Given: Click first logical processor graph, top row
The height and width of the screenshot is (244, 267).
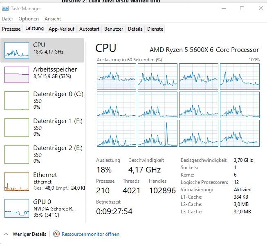Looking at the screenshot, I should (x=117, y=76).
